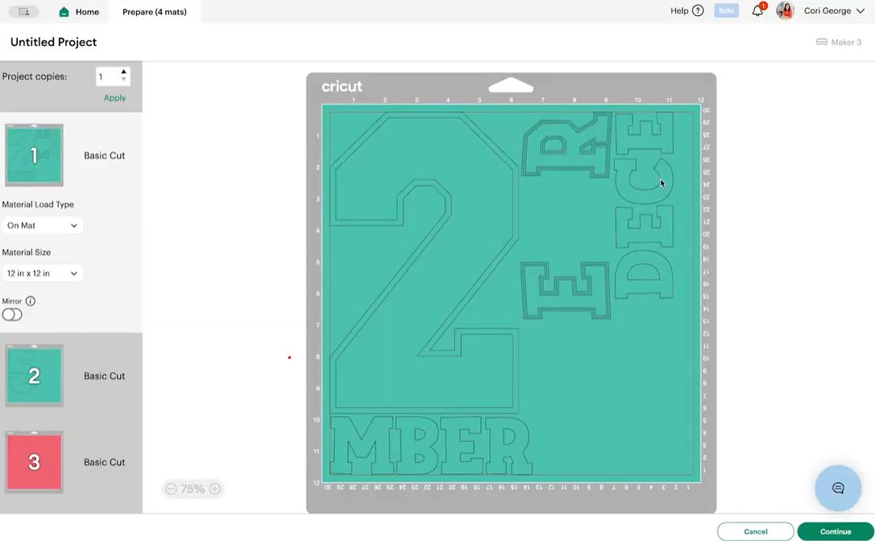The width and height of the screenshot is (875, 541).
Task: Click Cori George profile avatar
Action: pyautogui.click(x=785, y=10)
